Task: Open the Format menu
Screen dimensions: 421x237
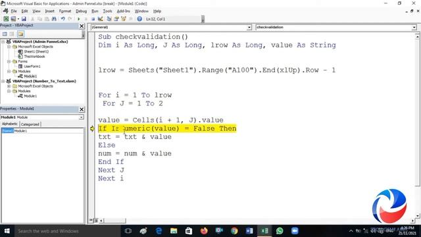Action: pyautogui.click(x=65, y=11)
